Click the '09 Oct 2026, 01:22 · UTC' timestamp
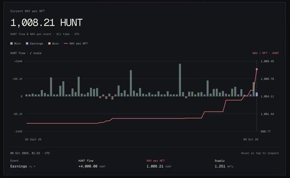Screen dimensions: 290x178 click(x=30, y=153)
